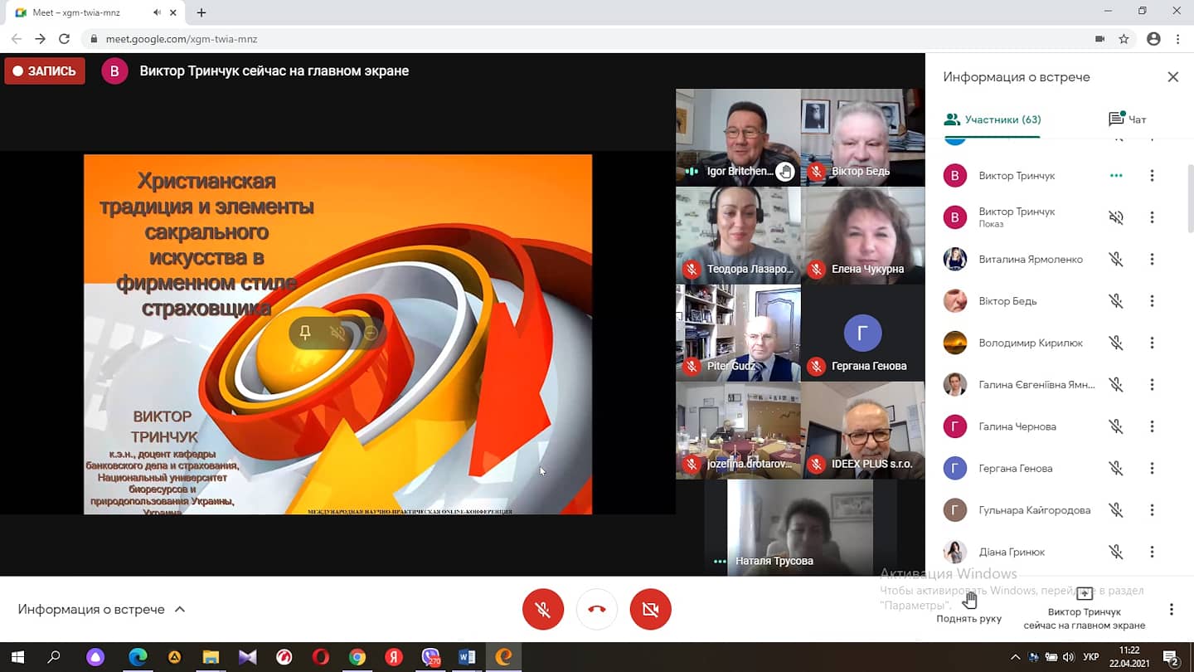The image size is (1194, 672).
Task: Click the Наталя Трусова video tile
Action: pyautogui.click(x=799, y=527)
